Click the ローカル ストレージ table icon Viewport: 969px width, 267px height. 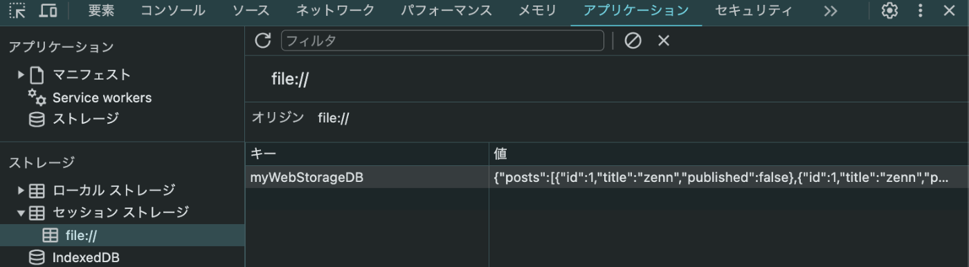[x=37, y=190]
